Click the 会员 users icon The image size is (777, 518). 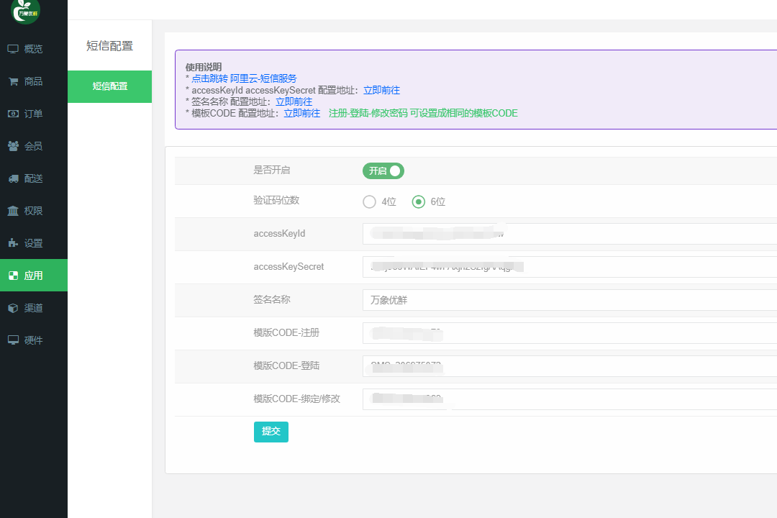point(13,146)
